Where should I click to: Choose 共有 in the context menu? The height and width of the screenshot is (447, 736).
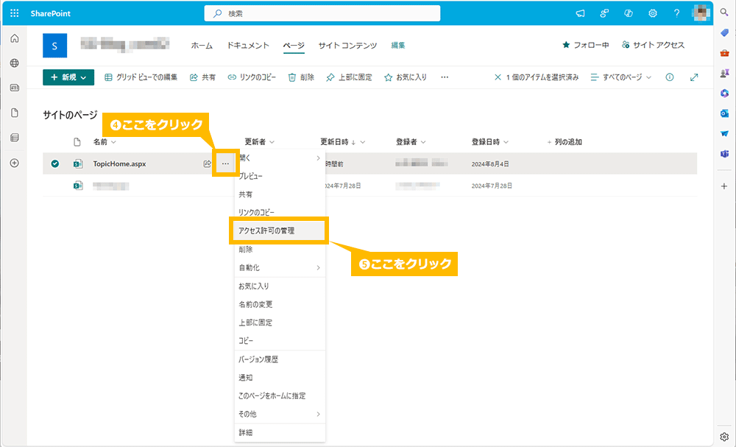pyautogui.click(x=280, y=194)
